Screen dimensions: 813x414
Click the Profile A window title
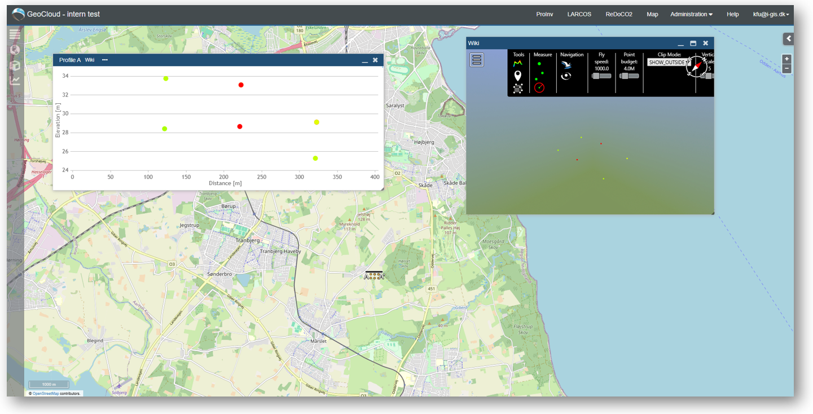(70, 60)
